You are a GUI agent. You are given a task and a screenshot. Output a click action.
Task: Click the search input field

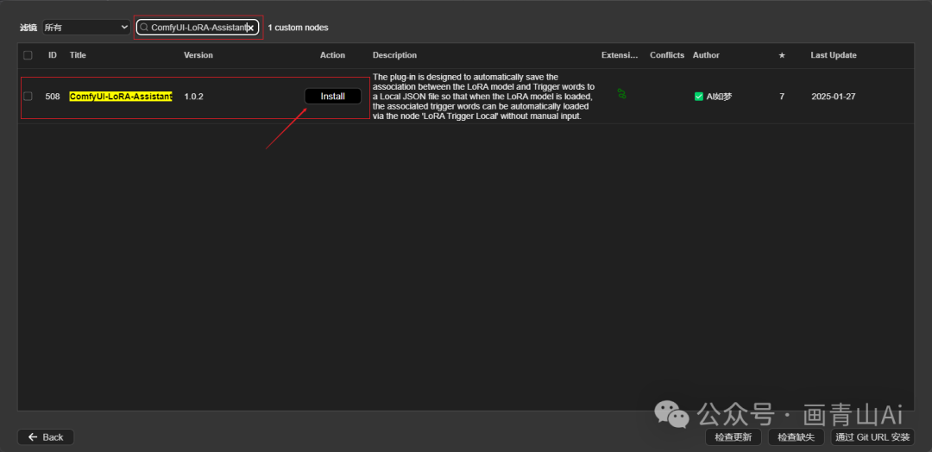[198, 28]
